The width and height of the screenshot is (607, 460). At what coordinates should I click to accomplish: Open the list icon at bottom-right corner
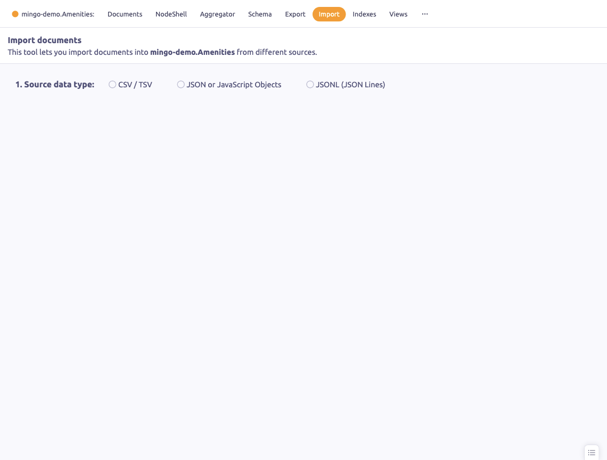(x=592, y=453)
